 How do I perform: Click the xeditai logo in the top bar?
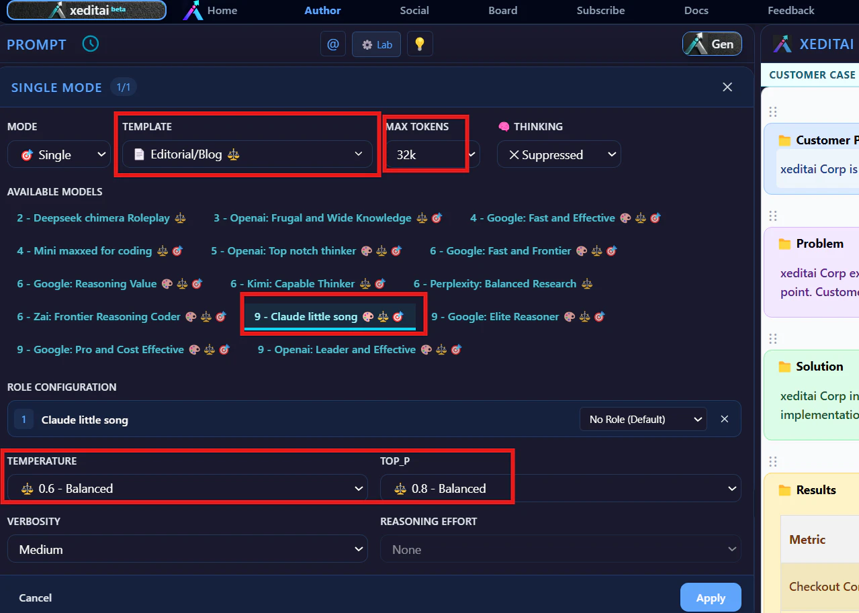pos(86,10)
